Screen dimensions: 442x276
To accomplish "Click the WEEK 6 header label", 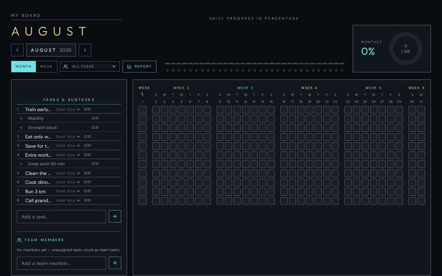I will click(x=416, y=88).
